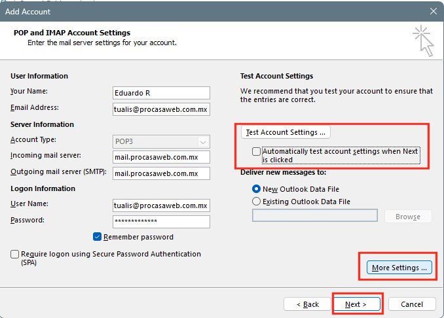Select Existing Outlook Data File option
This screenshot has width=444, height=318.
[x=257, y=202]
